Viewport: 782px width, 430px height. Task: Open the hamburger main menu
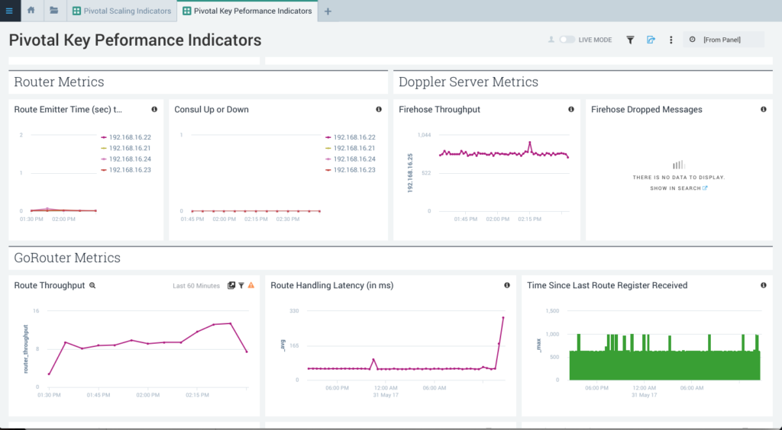point(9,11)
